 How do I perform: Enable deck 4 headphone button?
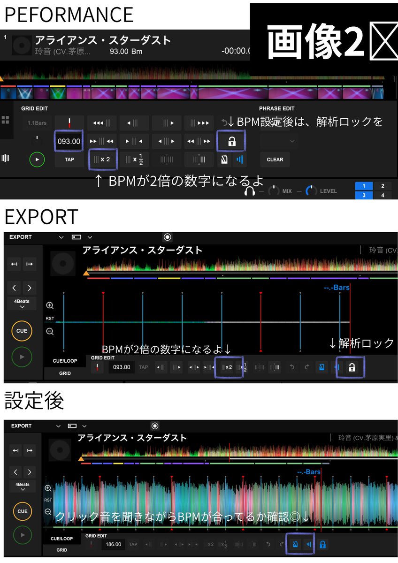(x=383, y=195)
